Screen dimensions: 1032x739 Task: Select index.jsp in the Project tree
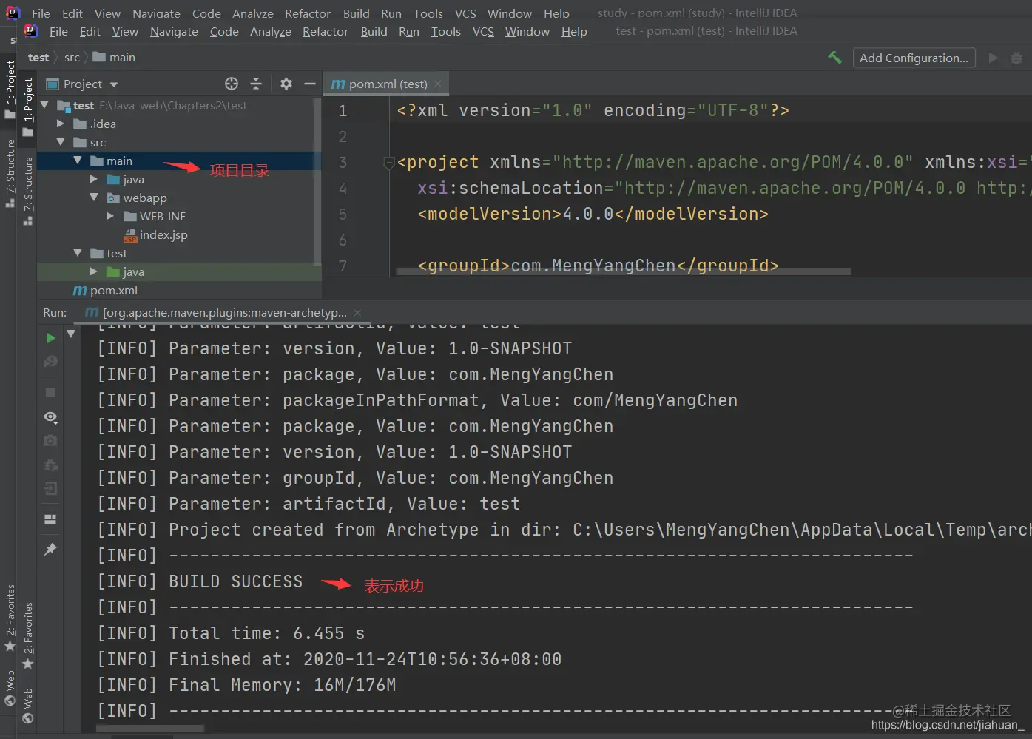pyautogui.click(x=163, y=234)
